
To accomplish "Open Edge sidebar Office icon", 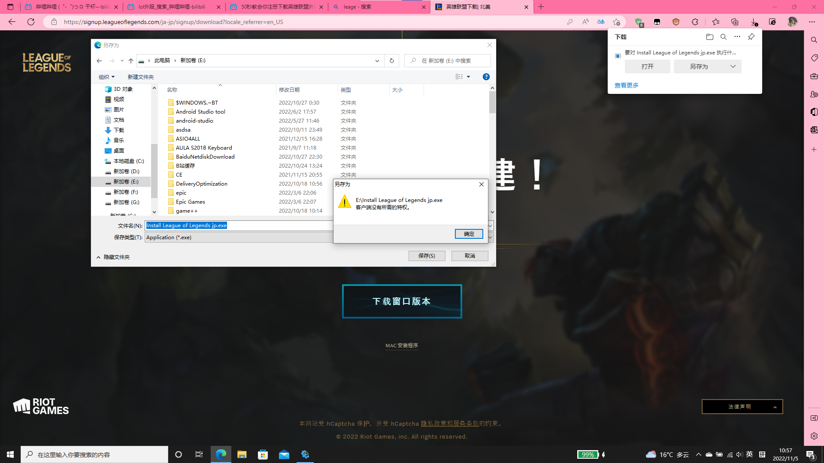I will pyautogui.click(x=814, y=112).
